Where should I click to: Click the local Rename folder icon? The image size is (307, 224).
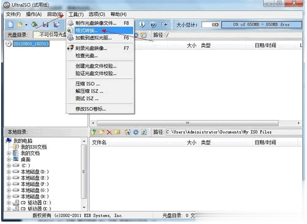point(117,132)
